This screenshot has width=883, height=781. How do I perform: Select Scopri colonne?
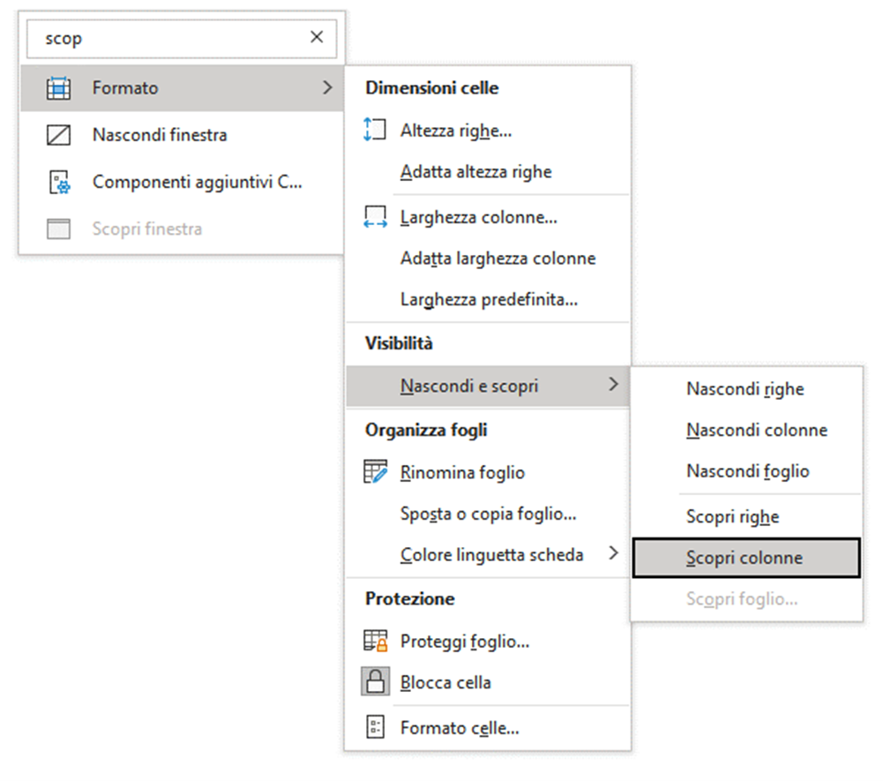[x=747, y=558]
